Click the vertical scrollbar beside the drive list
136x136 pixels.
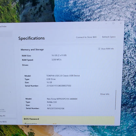[x=115, y=100]
